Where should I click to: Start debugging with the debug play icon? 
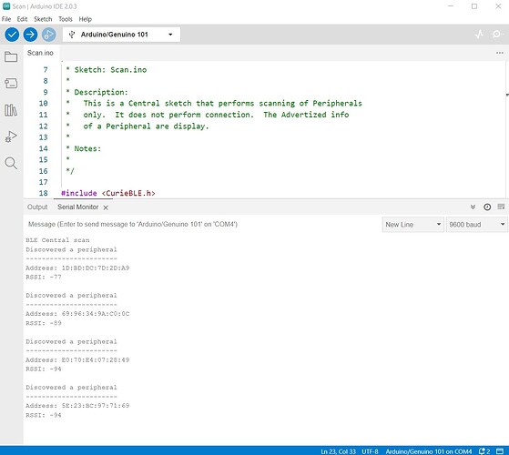tap(48, 35)
